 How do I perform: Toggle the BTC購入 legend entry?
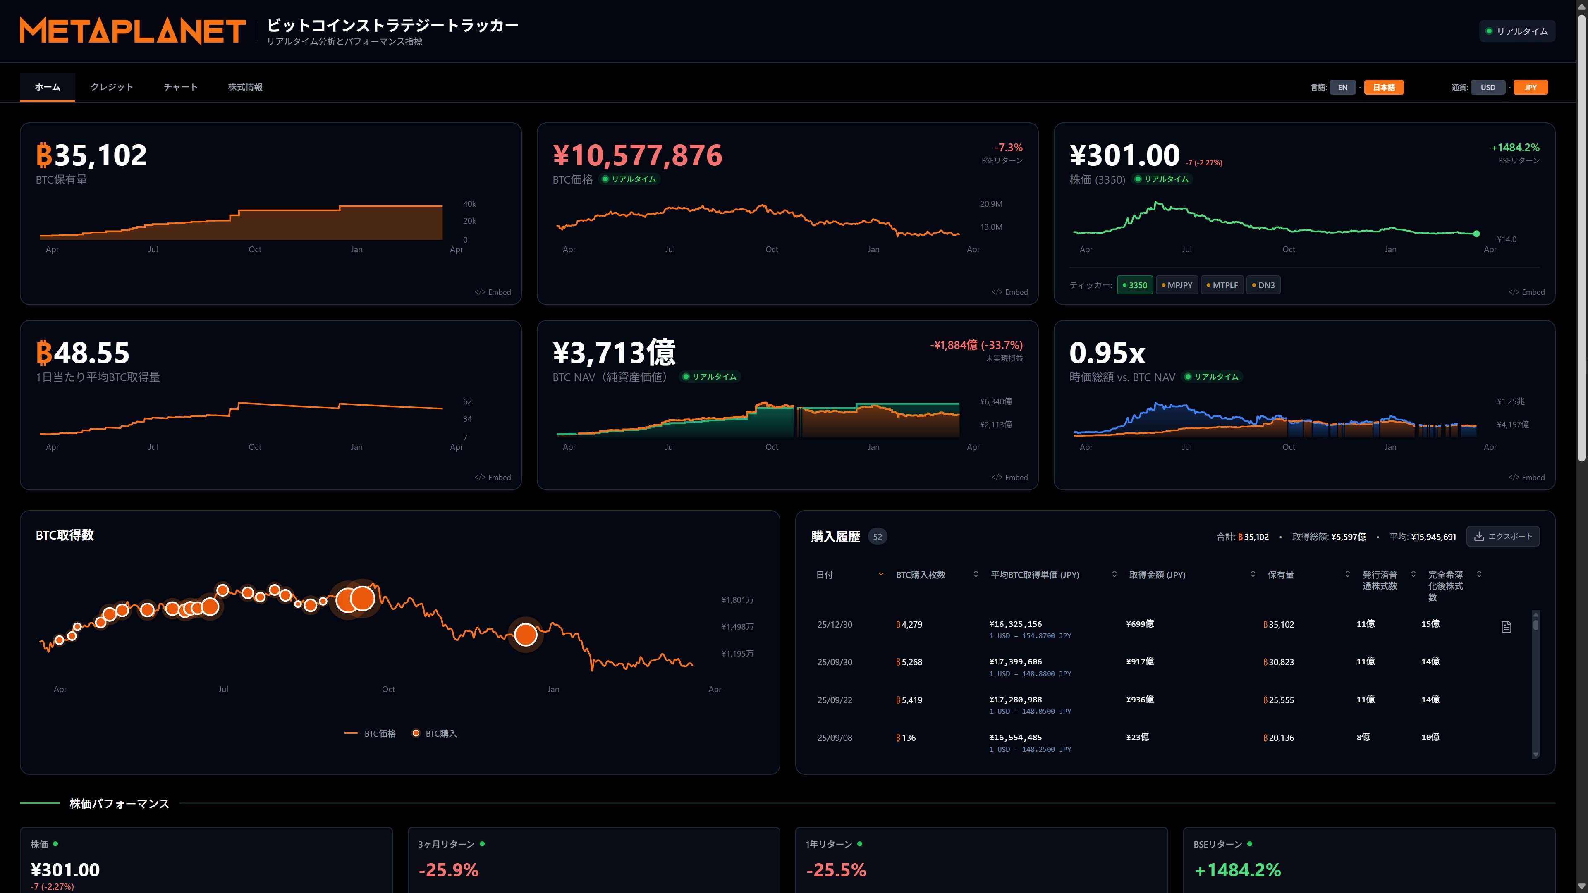point(435,733)
